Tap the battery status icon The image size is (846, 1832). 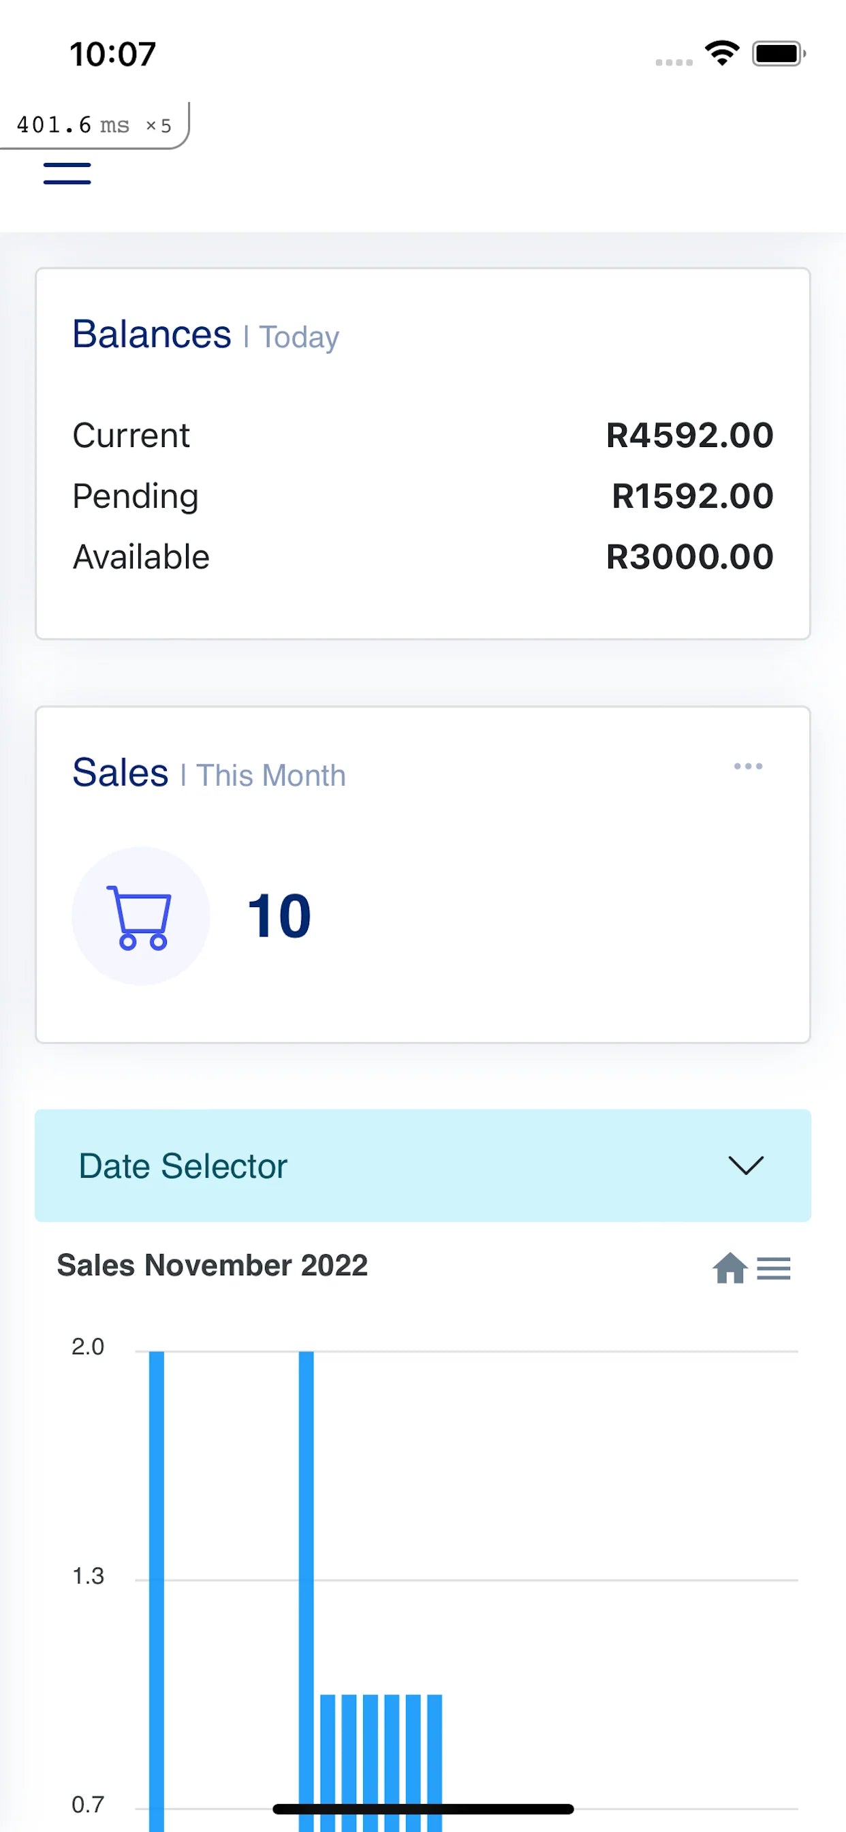[779, 54]
